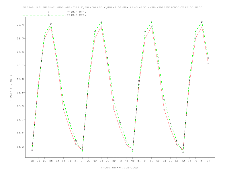
Task: Click the vertical axis label F_MEAN | O_MEAN
Action: pos(11,88)
